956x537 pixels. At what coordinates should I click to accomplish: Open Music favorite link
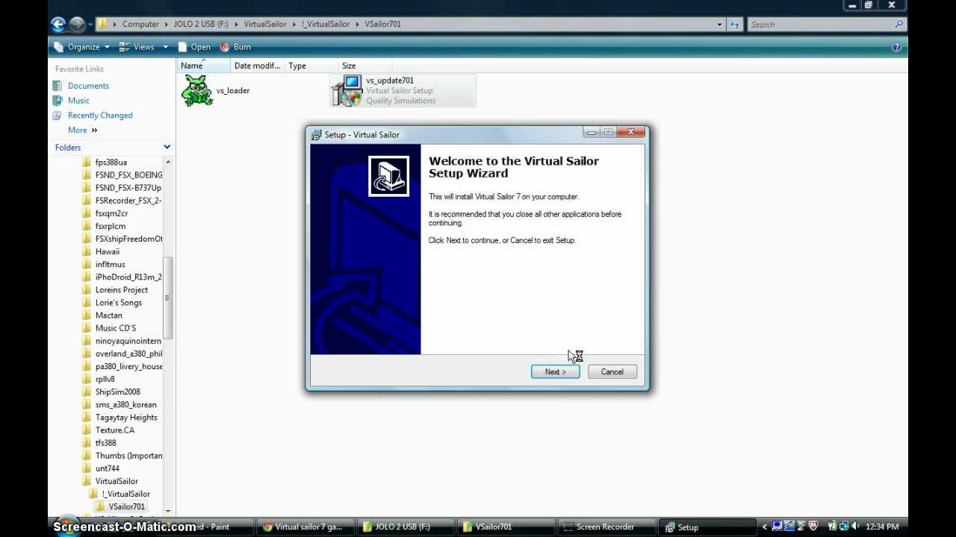[78, 101]
